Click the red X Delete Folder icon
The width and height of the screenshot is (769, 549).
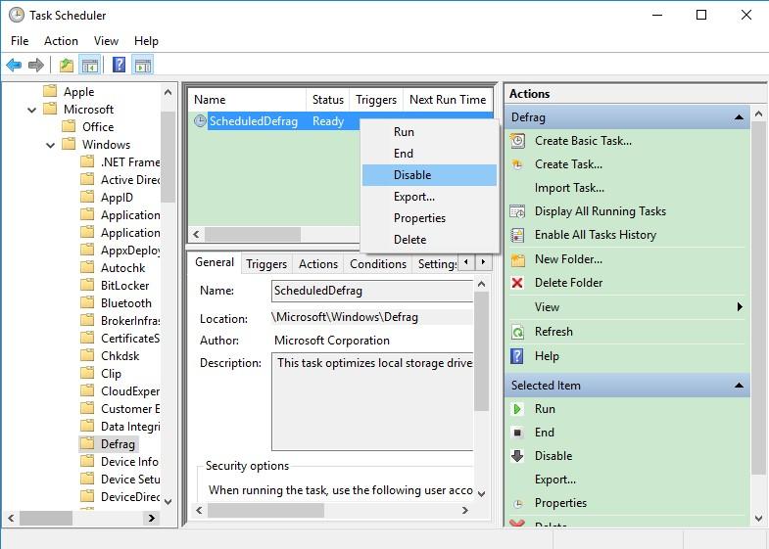(517, 283)
